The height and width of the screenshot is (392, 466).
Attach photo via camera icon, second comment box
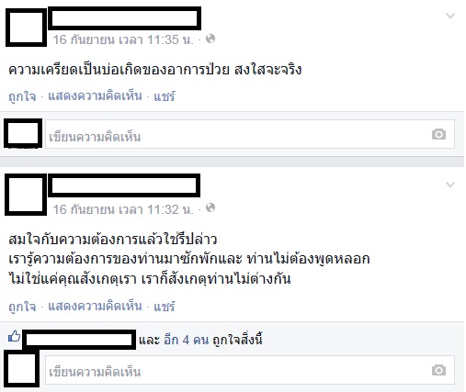pos(438,370)
